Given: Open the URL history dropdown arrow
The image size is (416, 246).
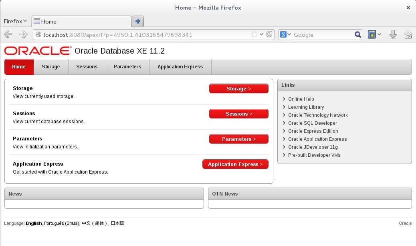Looking at the screenshot, I should point(262,35).
